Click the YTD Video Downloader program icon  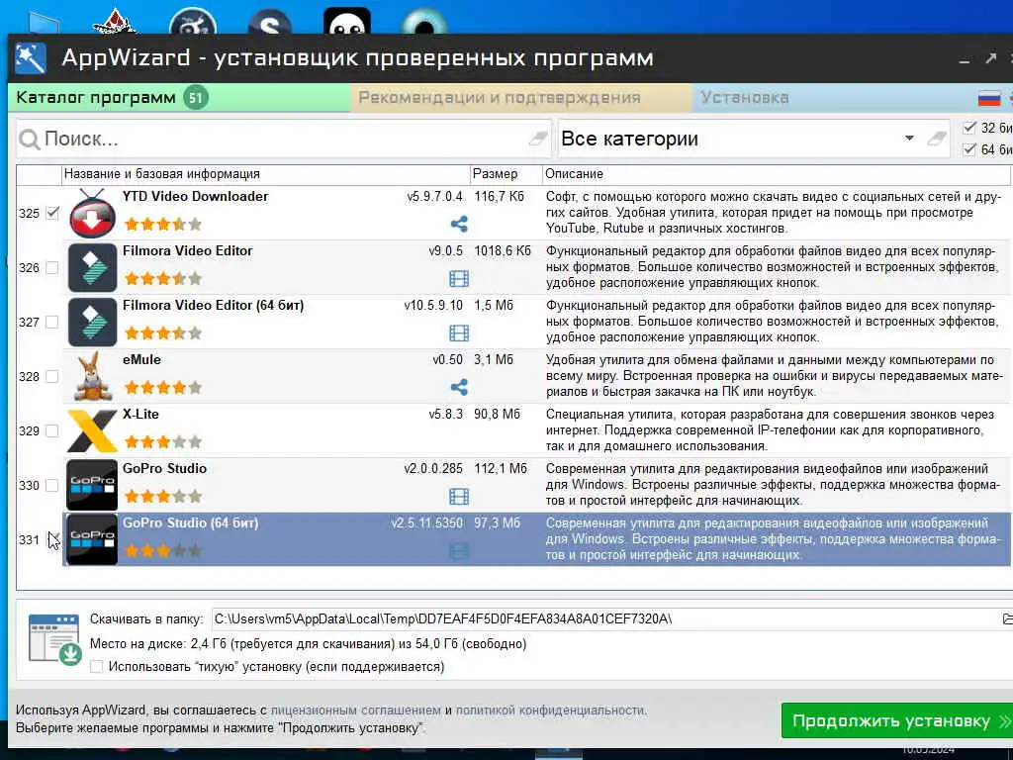click(92, 214)
